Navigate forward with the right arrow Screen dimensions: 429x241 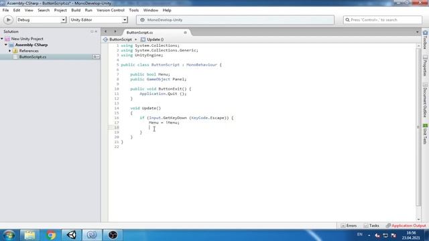[115, 31]
